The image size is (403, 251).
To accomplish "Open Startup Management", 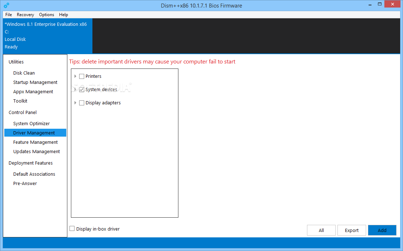I will click(35, 82).
